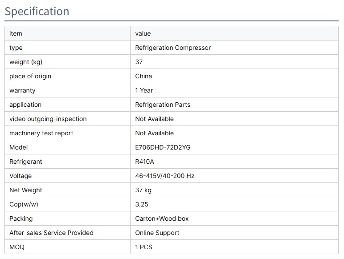Select the 46-415V/40-200 Hz voltage value
The image size is (344, 259).
[165, 176]
